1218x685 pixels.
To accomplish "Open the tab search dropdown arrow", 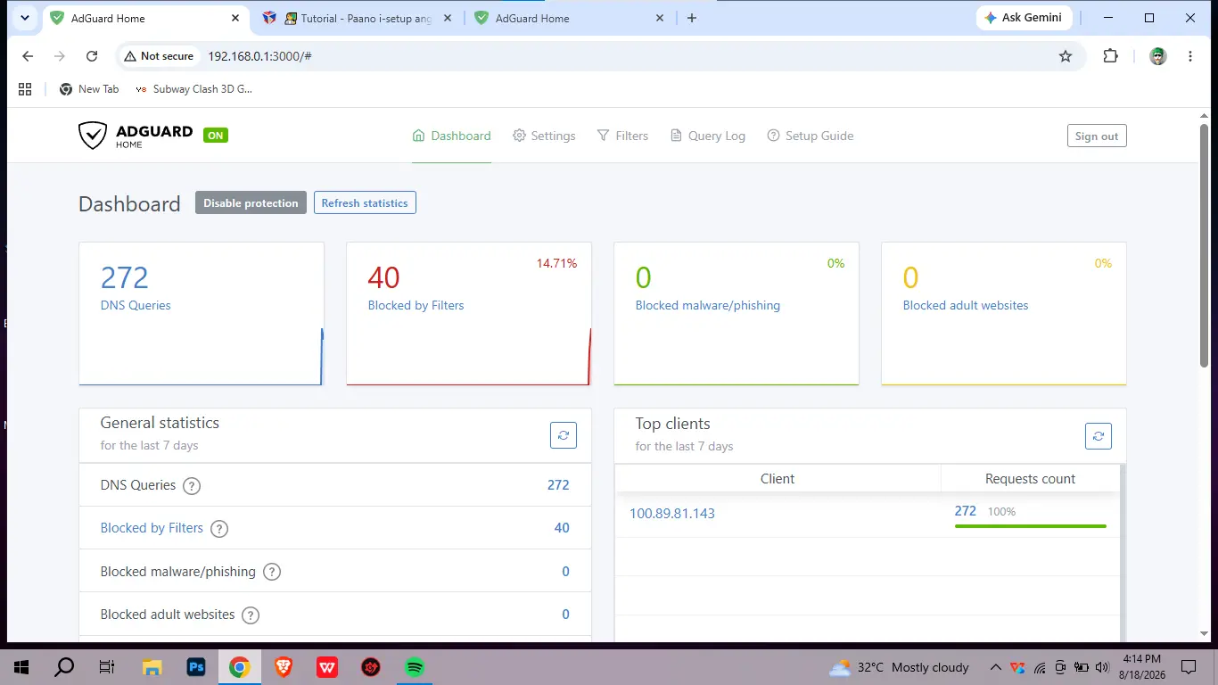I will (x=25, y=18).
